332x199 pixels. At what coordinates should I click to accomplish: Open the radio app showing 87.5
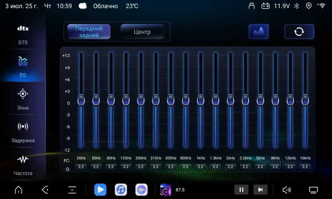point(165,189)
